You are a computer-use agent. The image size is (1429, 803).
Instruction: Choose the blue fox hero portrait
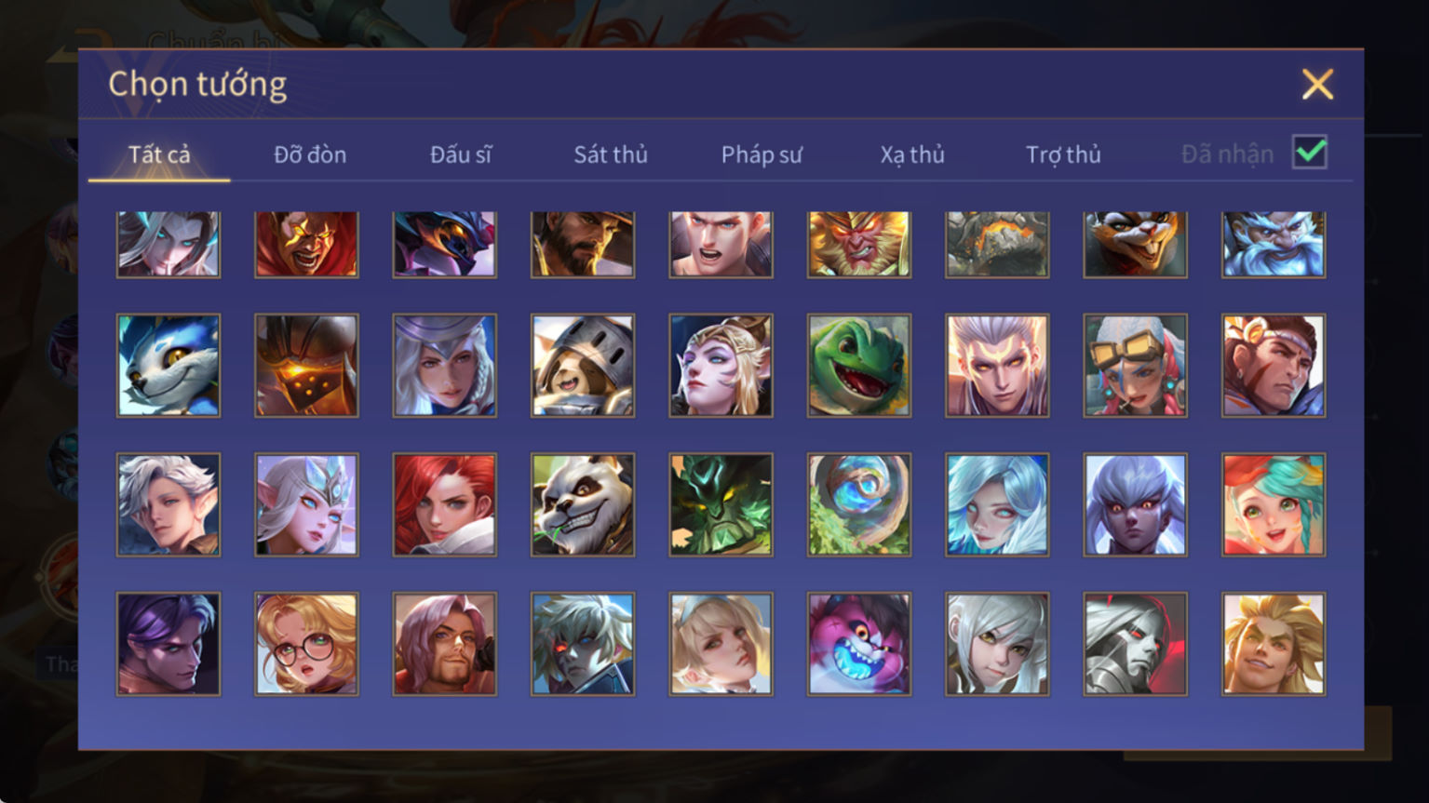point(169,365)
